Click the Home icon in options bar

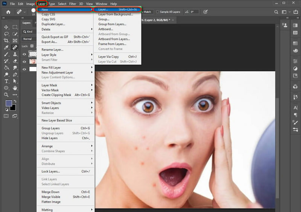click(x=8, y=12)
